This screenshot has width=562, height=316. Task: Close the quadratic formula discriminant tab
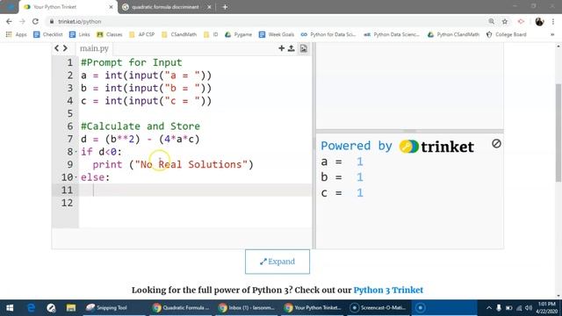[209, 7]
